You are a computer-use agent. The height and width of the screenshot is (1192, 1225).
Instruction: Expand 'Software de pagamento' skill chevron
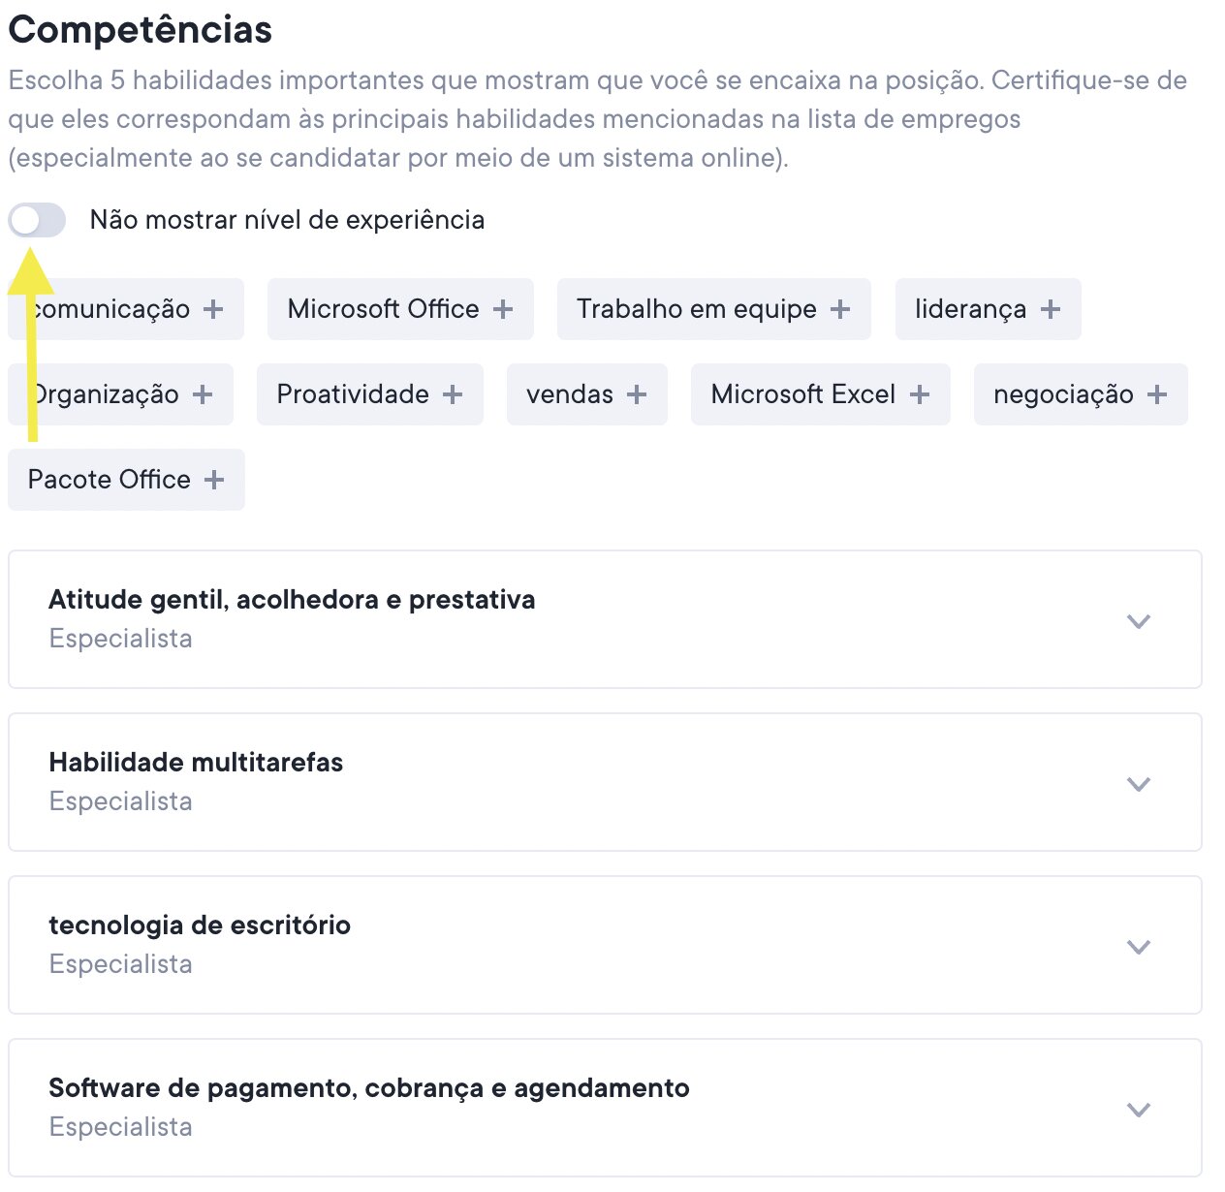[1139, 1110]
